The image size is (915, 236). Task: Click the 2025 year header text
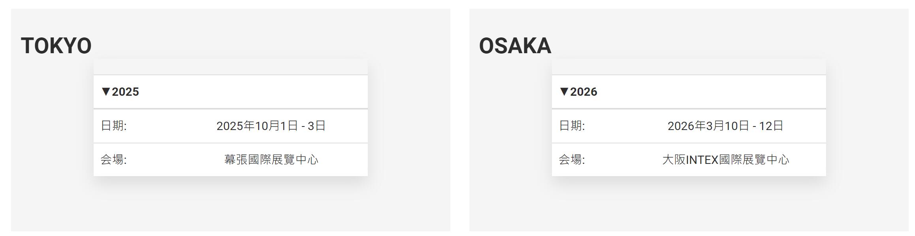click(125, 92)
